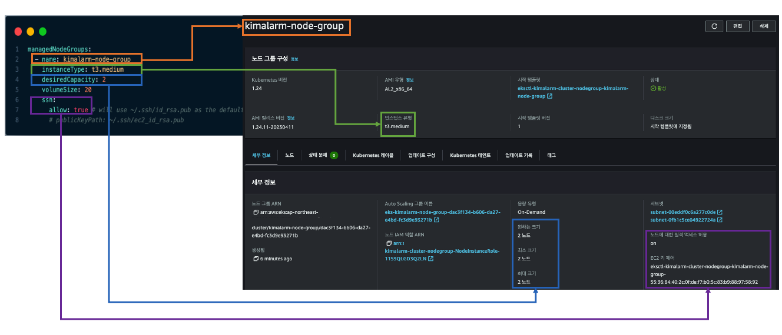
Task: Click the AL2_x86_64 AMI type value
Action: (399, 88)
